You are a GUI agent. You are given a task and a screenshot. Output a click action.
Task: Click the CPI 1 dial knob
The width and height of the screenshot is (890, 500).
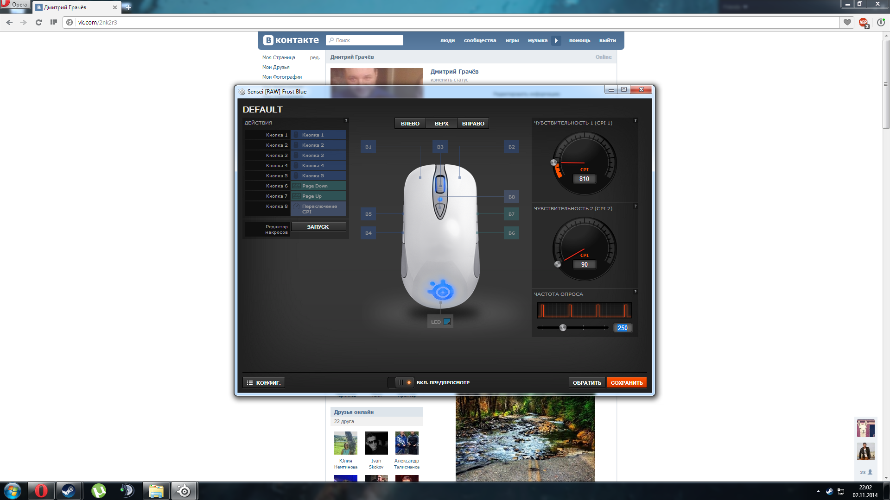tap(553, 162)
